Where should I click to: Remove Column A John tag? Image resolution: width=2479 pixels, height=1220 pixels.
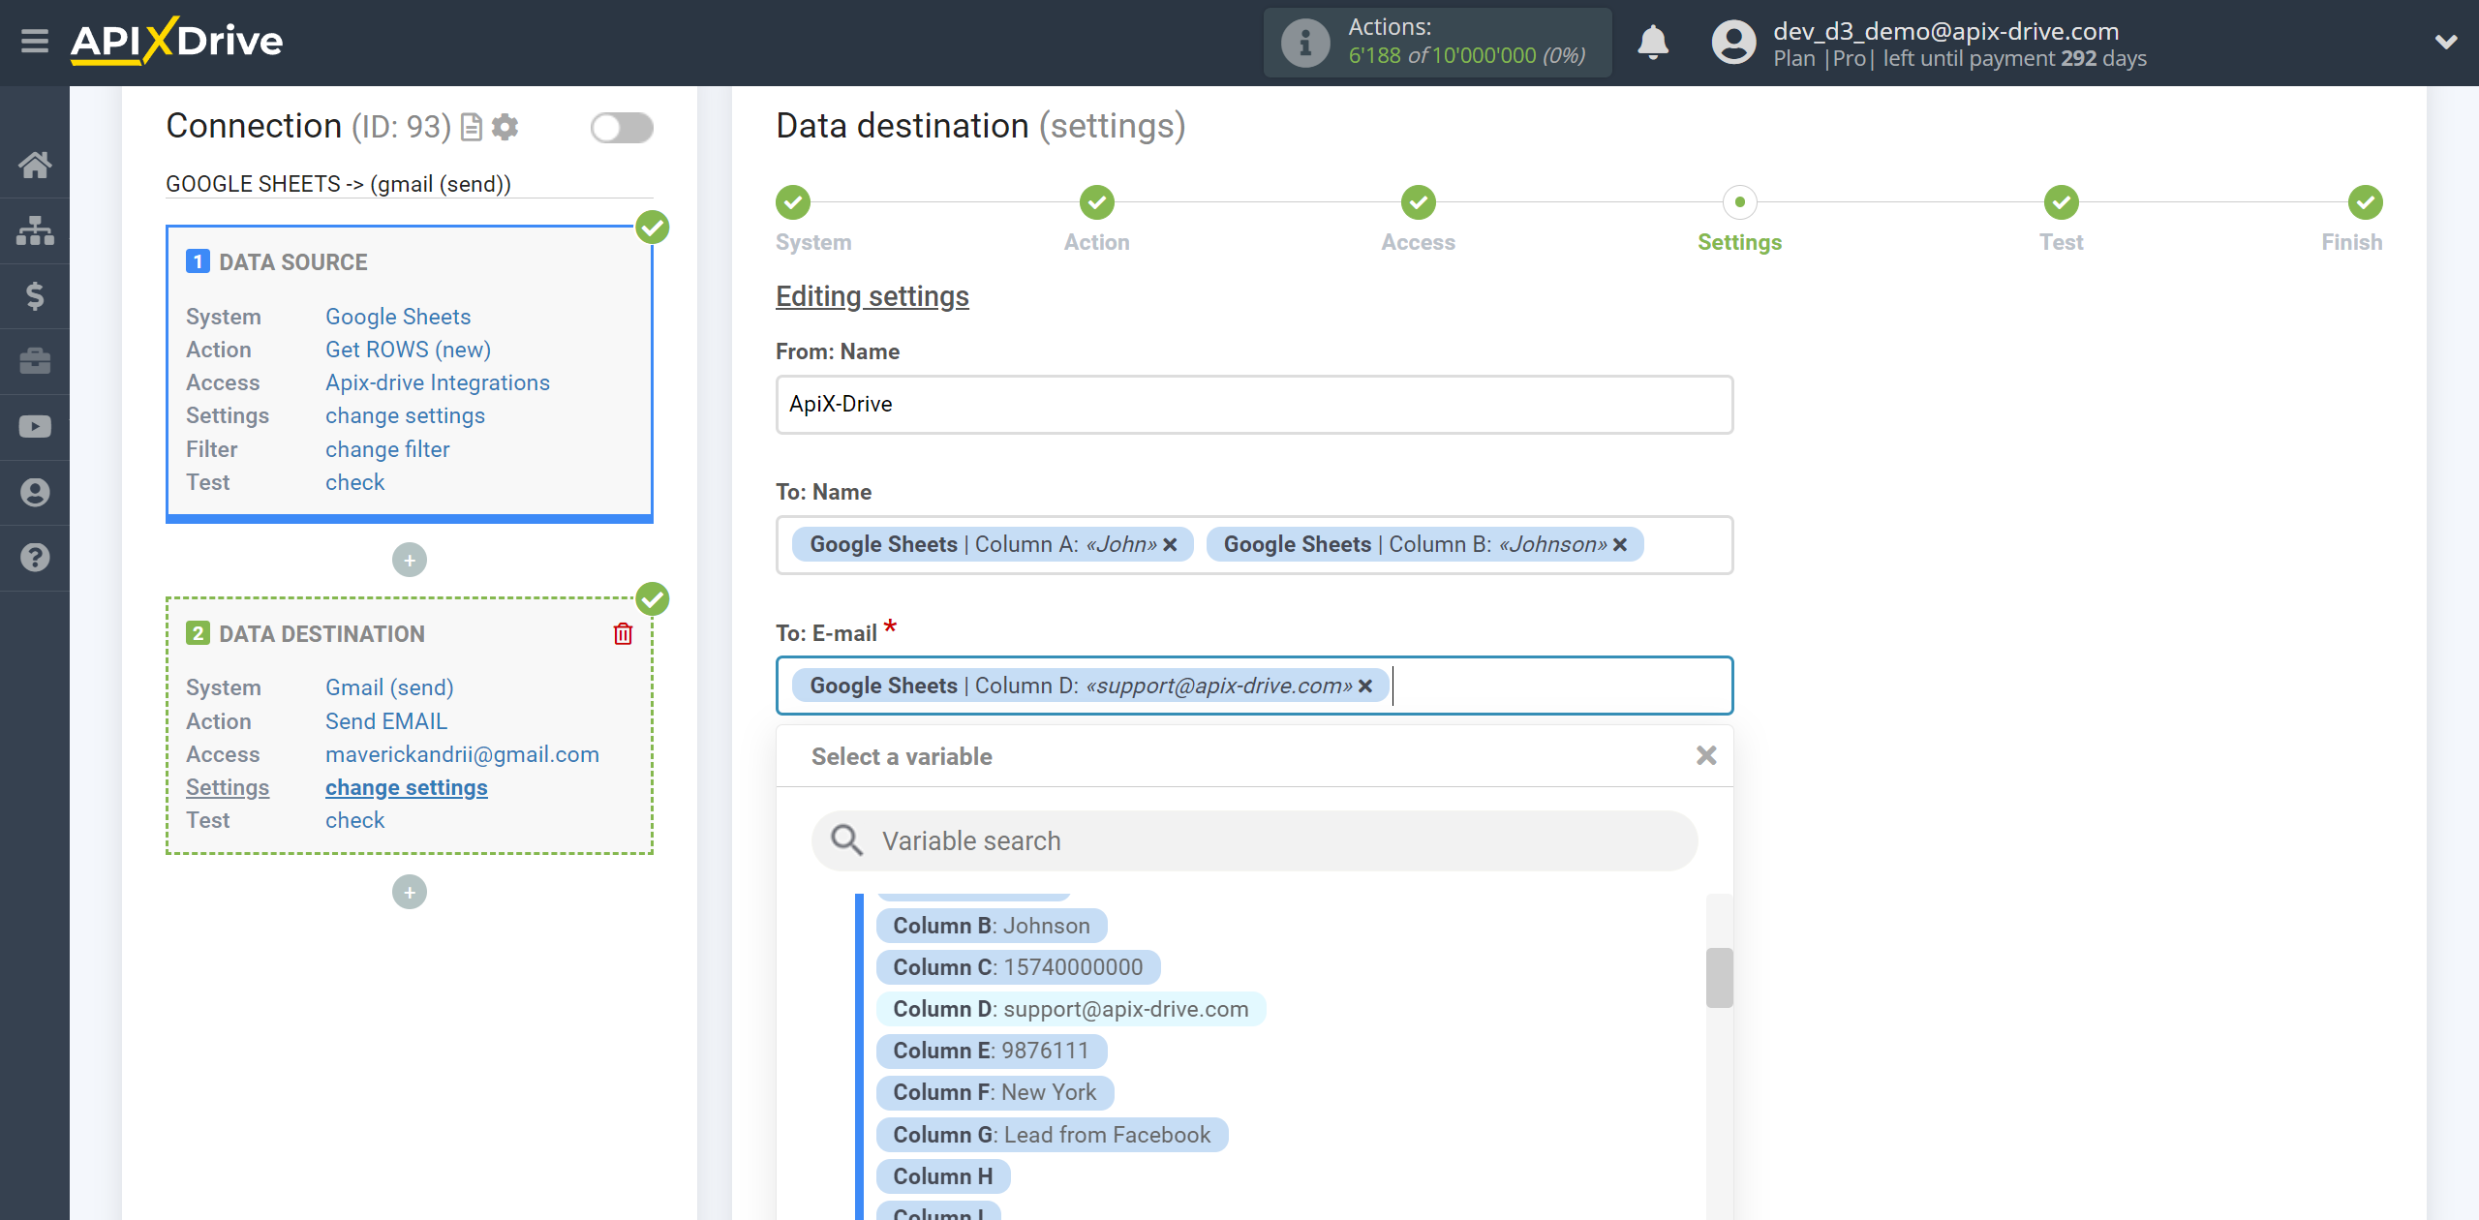[x=1170, y=545]
